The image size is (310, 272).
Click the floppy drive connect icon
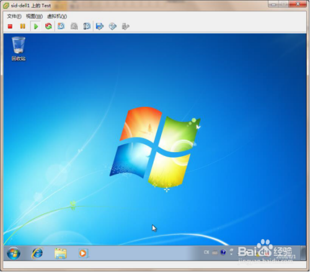pyautogui.click(x=100, y=26)
